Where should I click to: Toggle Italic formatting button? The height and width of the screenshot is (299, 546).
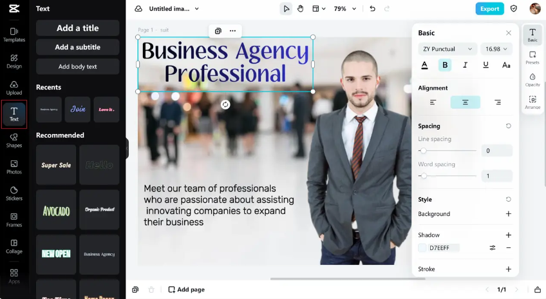466,65
